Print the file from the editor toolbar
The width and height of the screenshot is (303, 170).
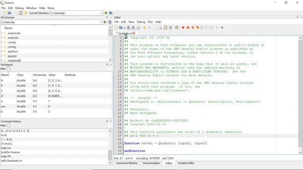tap(138, 27)
